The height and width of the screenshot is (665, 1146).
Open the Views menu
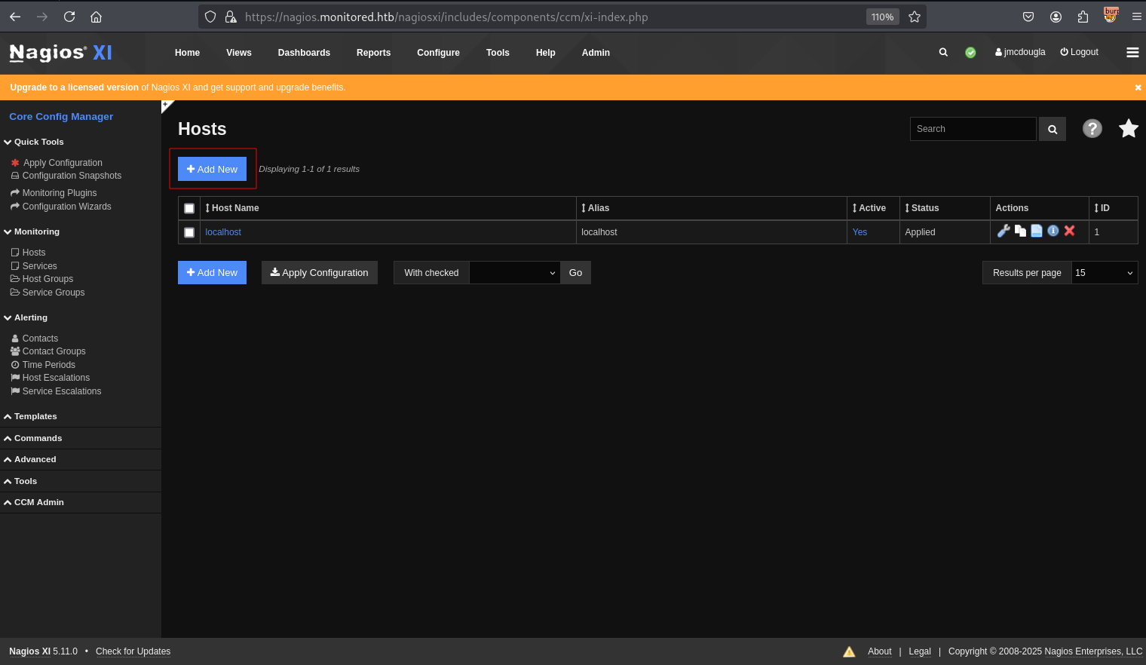pos(239,53)
